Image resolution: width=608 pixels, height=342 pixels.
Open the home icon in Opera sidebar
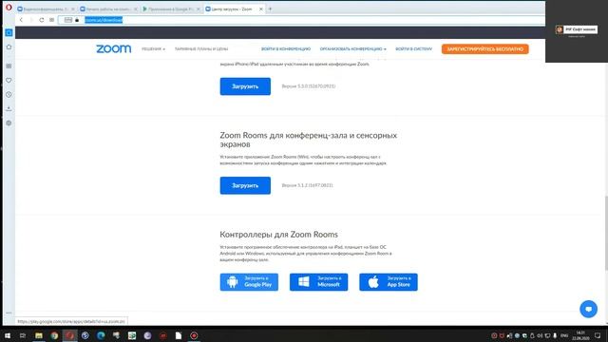coord(9,47)
